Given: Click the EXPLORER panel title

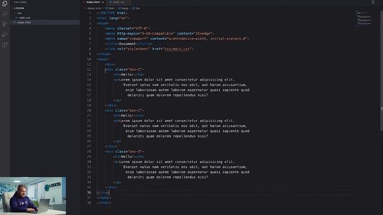Looking at the screenshot, I should [20, 2].
